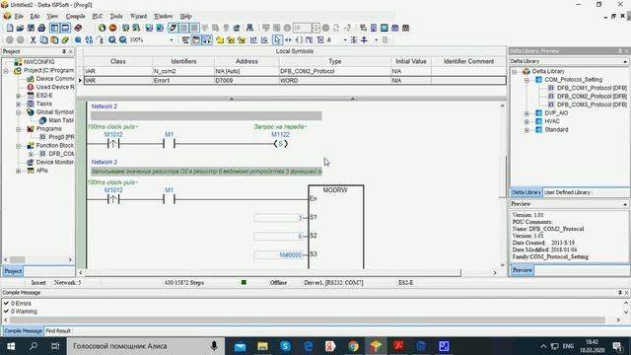Image resolution: width=631 pixels, height=355 pixels.
Task: Expand the Tasks tree node
Action: 18,105
